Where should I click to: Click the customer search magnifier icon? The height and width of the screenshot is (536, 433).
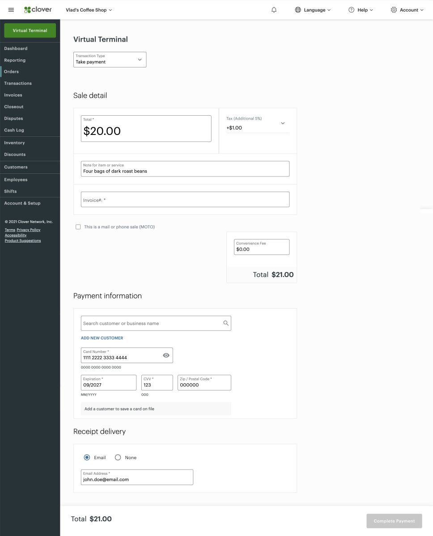226,323
